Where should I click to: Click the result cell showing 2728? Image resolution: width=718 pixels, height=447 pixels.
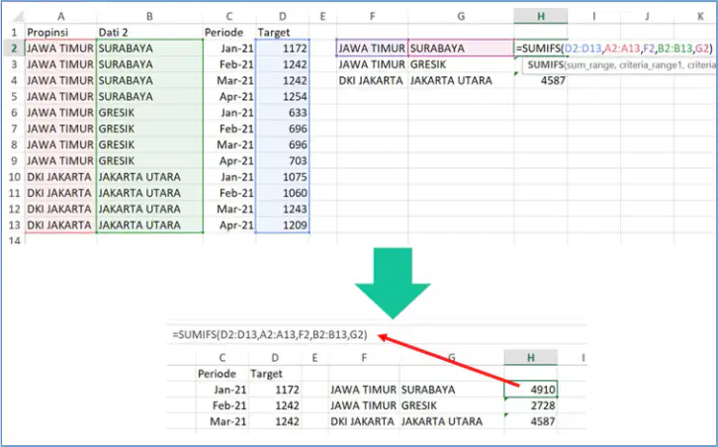531,405
